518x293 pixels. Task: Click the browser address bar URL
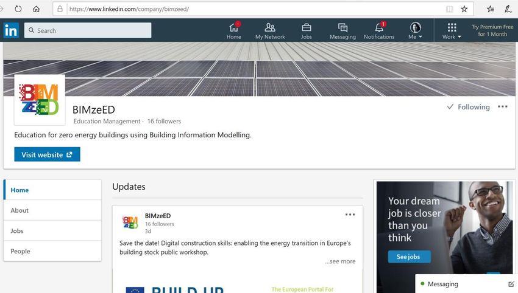(x=129, y=9)
